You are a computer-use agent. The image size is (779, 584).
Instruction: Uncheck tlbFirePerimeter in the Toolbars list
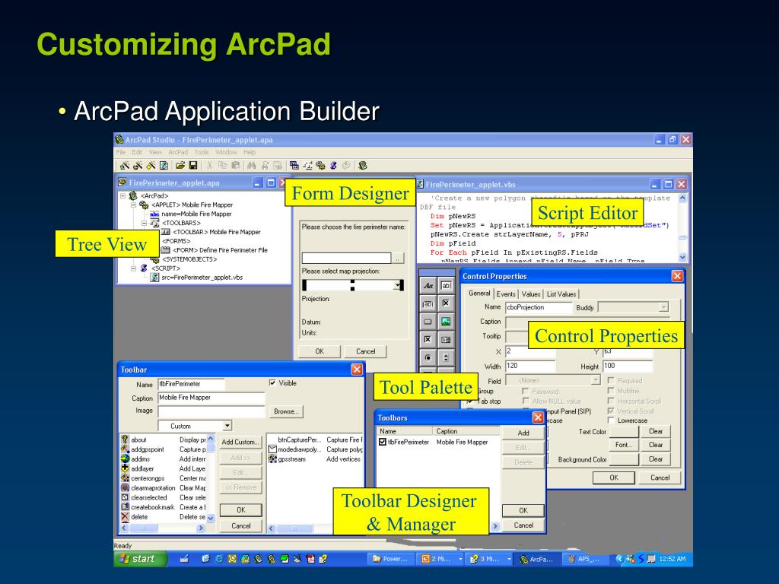click(x=382, y=442)
